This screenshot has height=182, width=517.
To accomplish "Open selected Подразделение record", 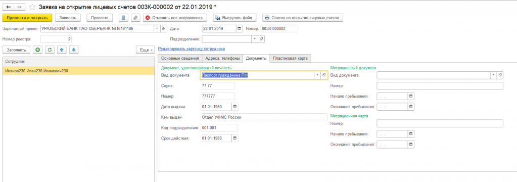I will tap(261, 39).
